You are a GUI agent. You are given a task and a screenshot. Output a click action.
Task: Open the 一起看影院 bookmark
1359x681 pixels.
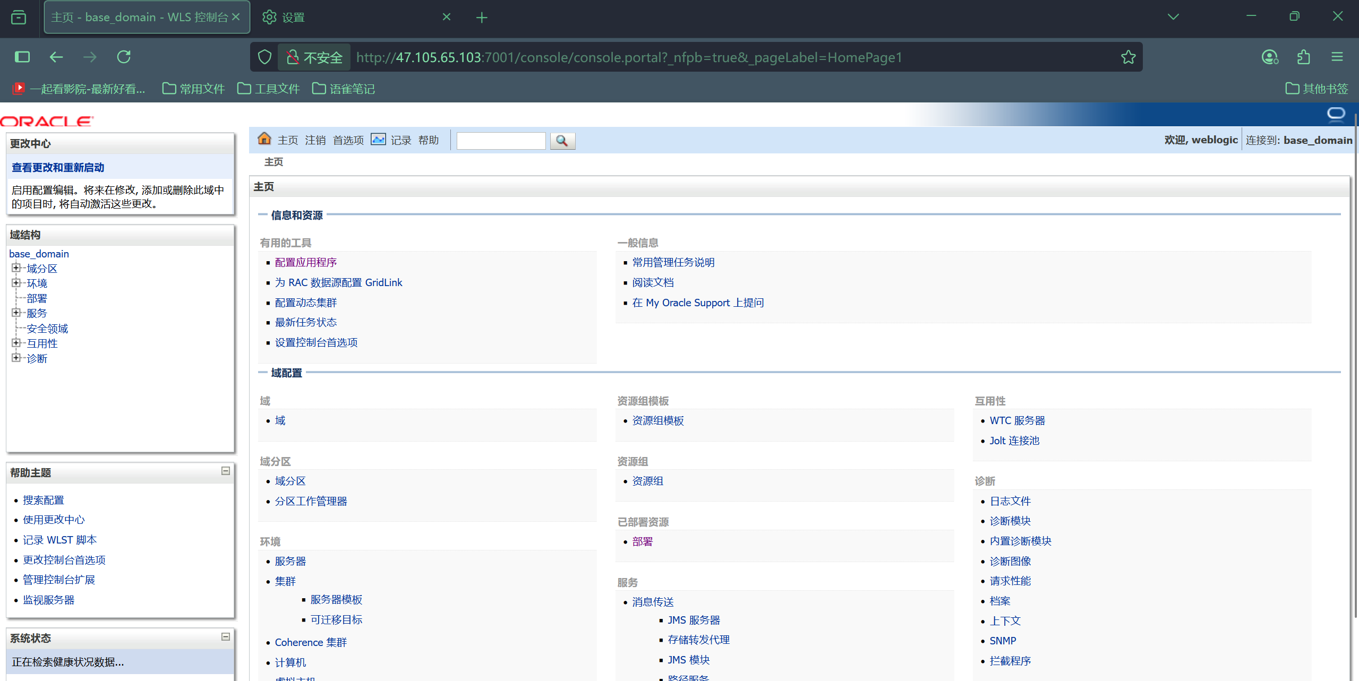coord(79,89)
